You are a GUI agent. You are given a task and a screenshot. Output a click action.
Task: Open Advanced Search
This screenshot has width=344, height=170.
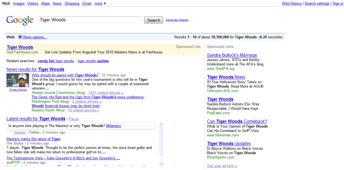pos(177,20)
